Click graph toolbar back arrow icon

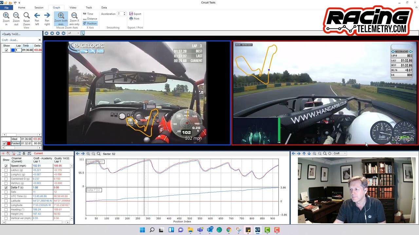pyautogui.click(x=78, y=154)
